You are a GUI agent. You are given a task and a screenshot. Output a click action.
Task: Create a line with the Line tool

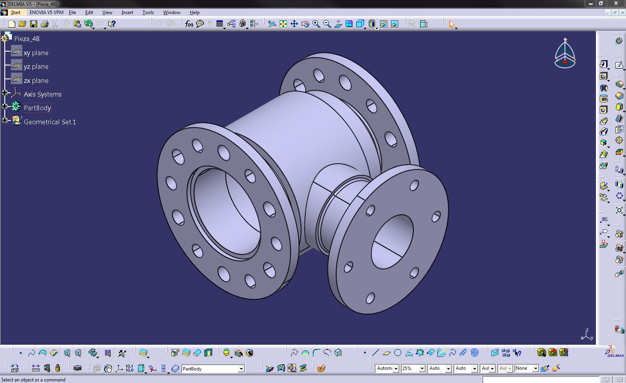tap(375, 353)
